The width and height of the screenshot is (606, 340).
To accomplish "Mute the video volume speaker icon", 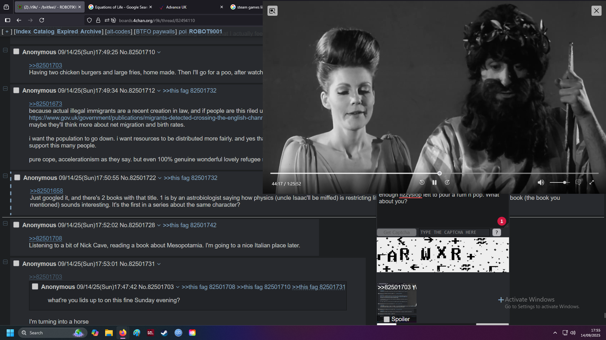I will tap(541, 182).
